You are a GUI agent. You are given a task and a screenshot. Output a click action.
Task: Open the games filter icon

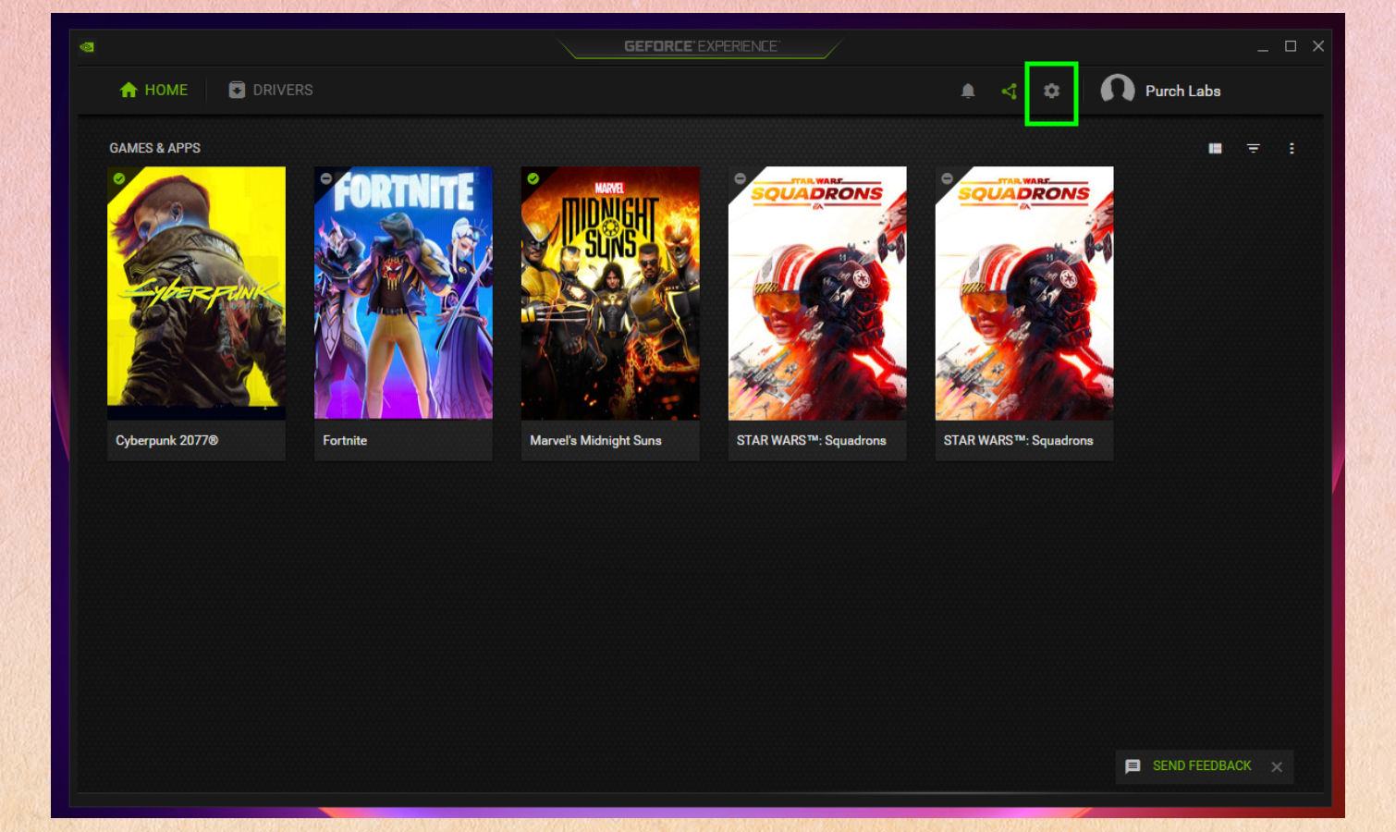pyautogui.click(x=1254, y=148)
